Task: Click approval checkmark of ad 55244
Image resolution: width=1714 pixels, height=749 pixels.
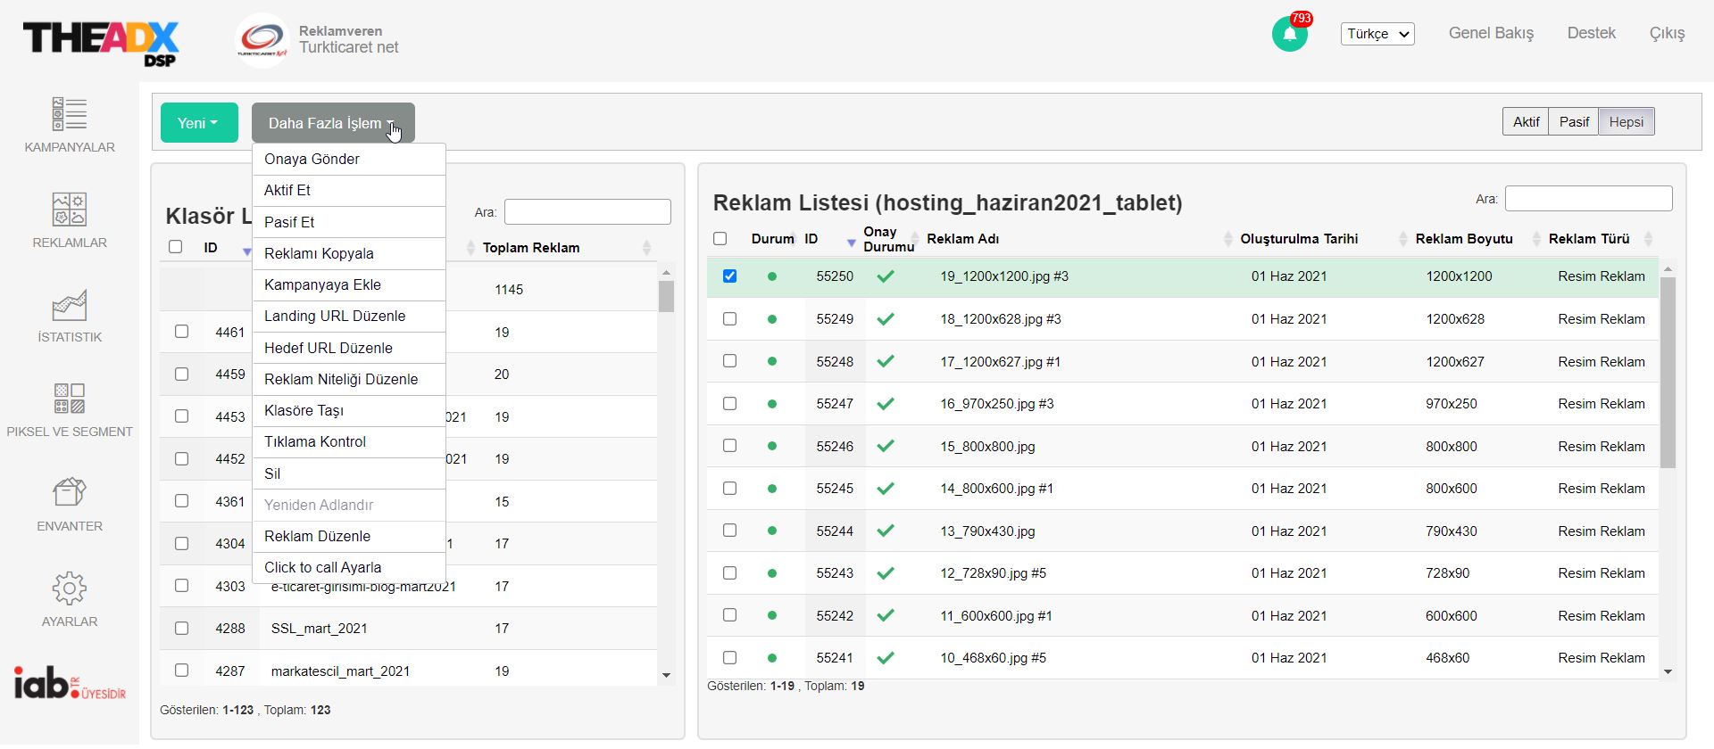Action: pyautogui.click(x=886, y=531)
